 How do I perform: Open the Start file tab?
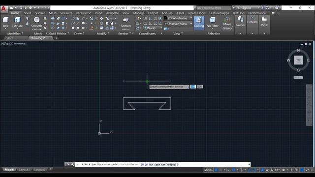coord(9,38)
